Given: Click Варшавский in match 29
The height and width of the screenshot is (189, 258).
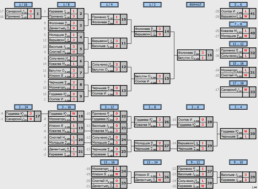Looking at the screenshot, I should point(188,143).
